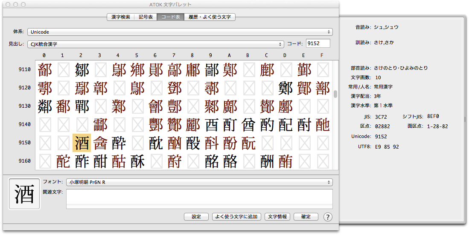Select character 酎 in row 9140
Screen dimensions: 469x235
(304, 125)
